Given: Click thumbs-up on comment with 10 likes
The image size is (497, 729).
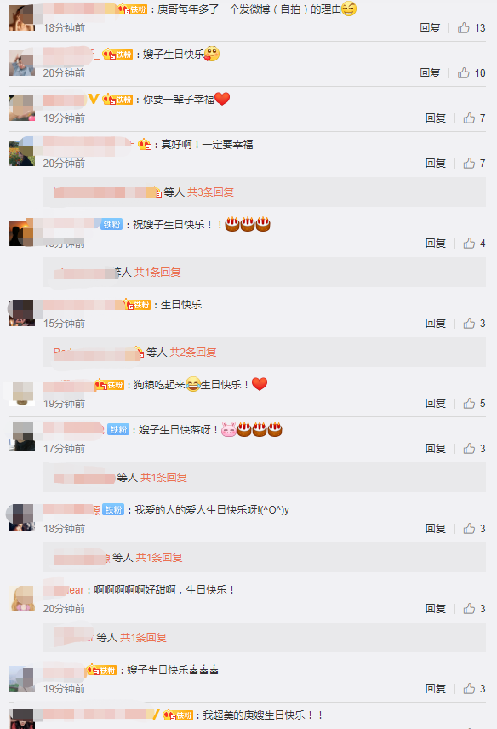Looking at the screenshot, I should (x=464, y=73).
